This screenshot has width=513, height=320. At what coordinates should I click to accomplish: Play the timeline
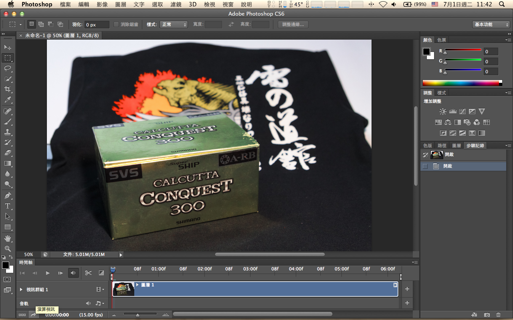[48, 273]
